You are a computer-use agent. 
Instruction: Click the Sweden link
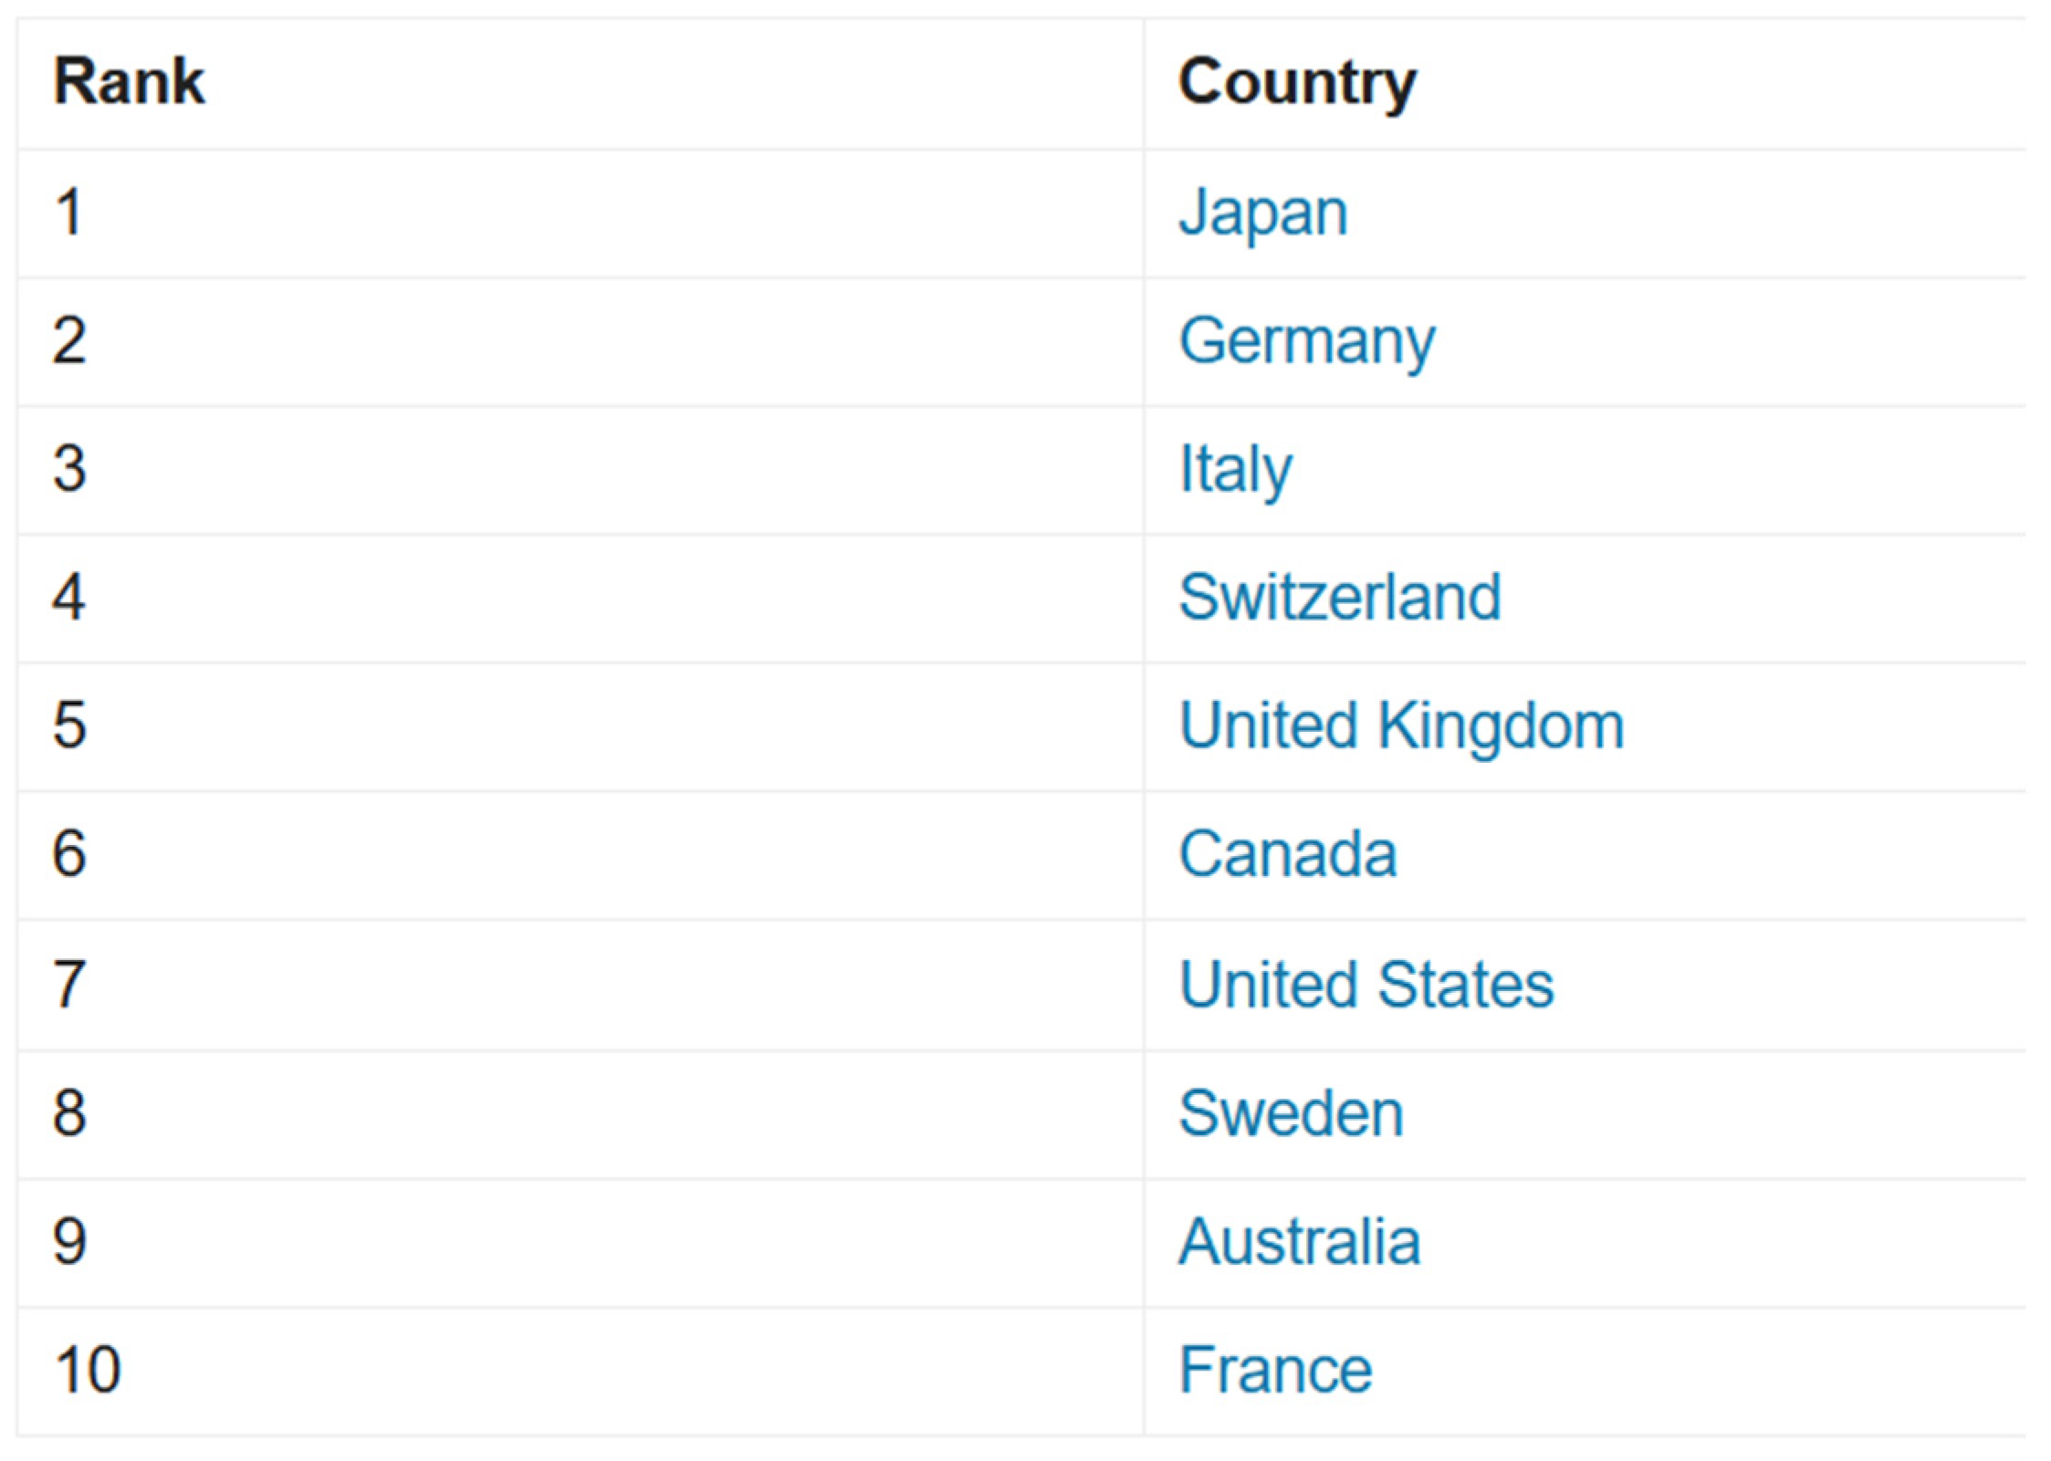[x=1291, y=1112]
